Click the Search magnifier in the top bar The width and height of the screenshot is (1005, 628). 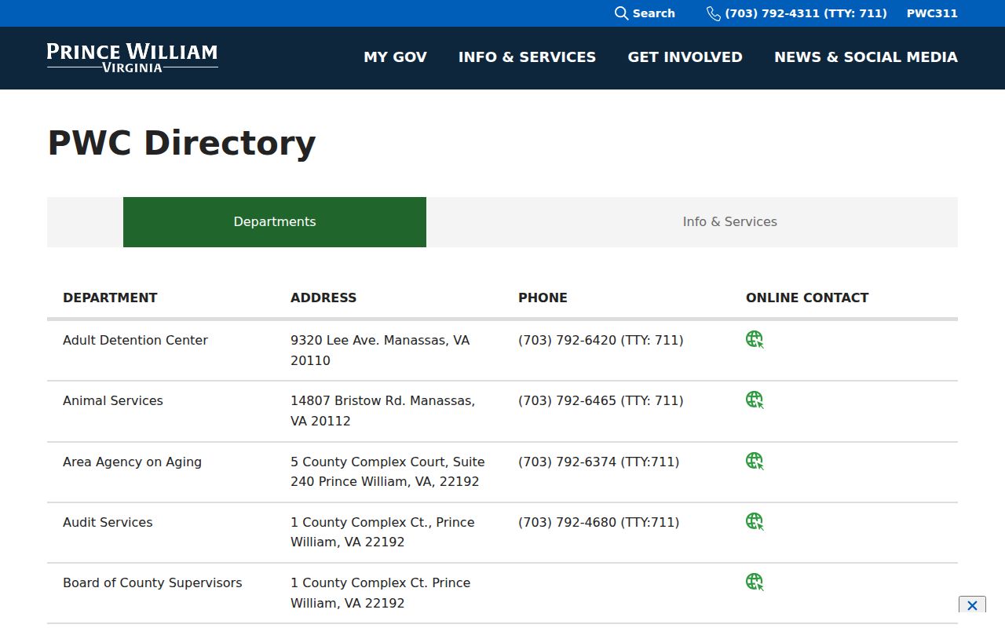621,13
